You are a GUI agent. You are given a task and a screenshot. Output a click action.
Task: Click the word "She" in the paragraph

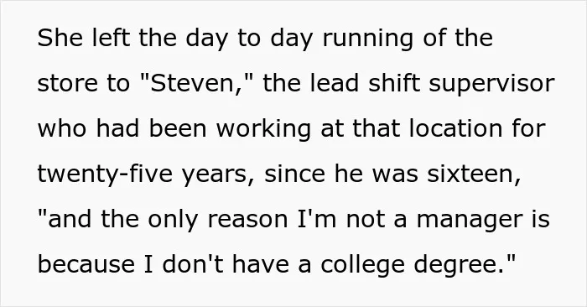[x=60, y=38]
